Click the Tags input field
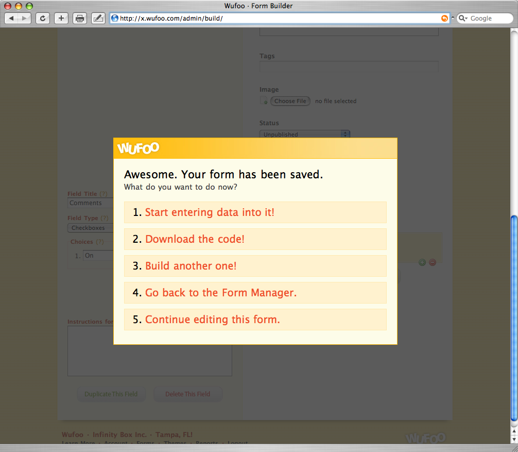This screenshot has height=452, width=518. [349, 66]
